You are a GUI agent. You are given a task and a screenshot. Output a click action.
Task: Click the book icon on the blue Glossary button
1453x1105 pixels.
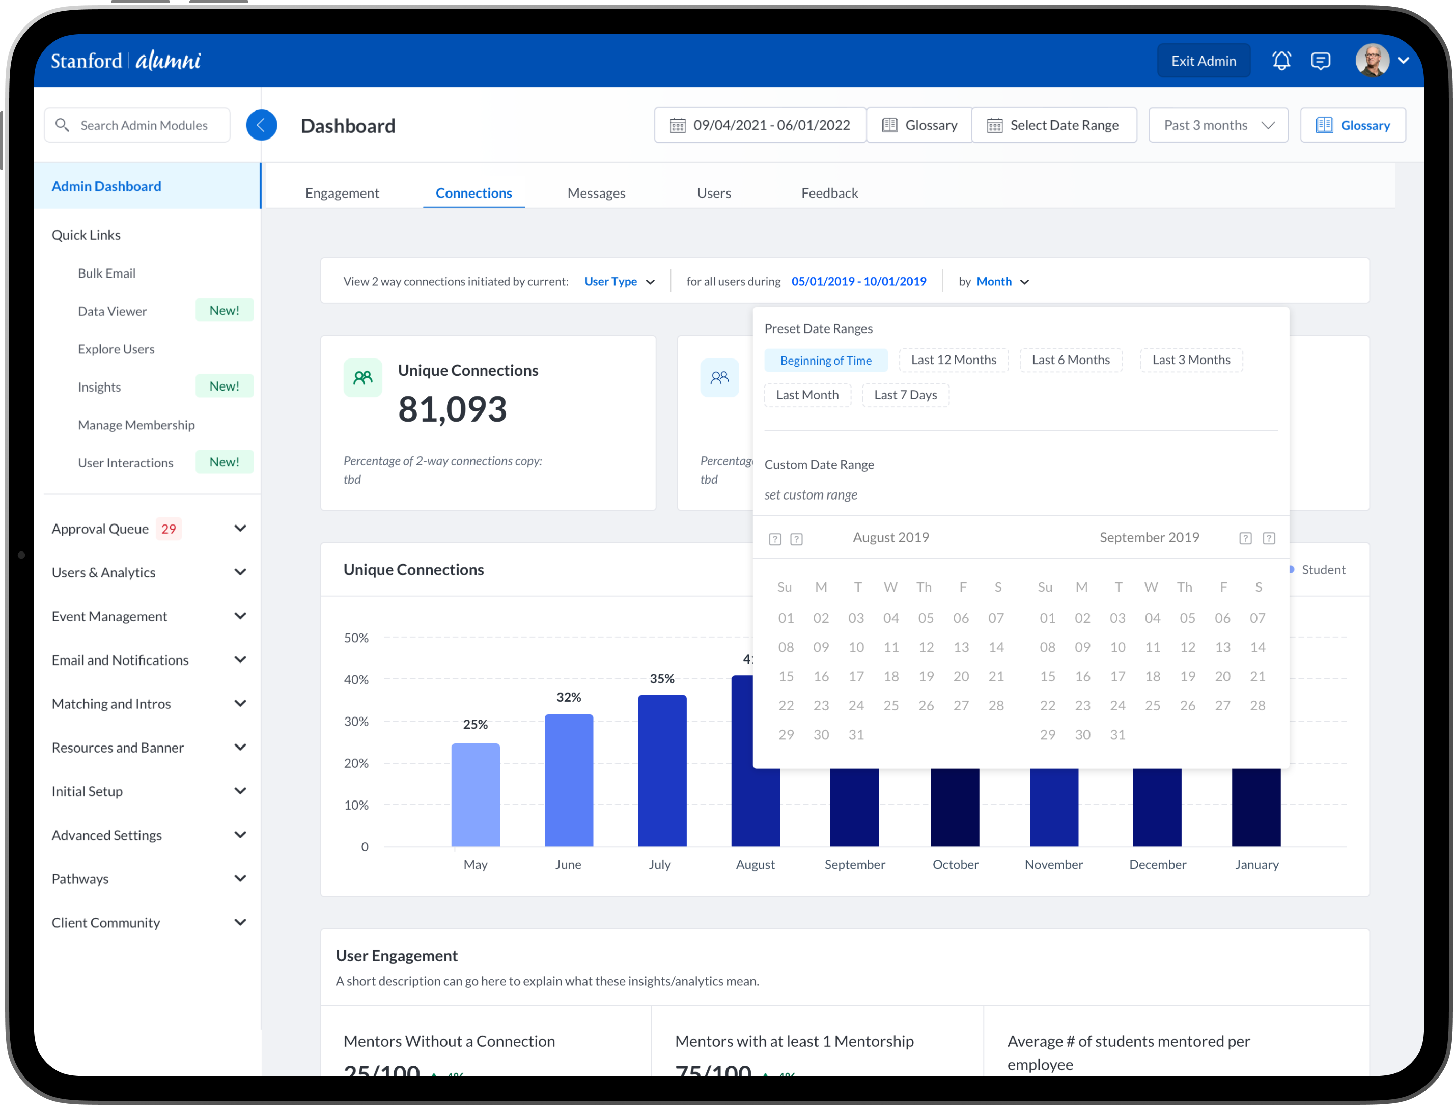point(1324,125)
